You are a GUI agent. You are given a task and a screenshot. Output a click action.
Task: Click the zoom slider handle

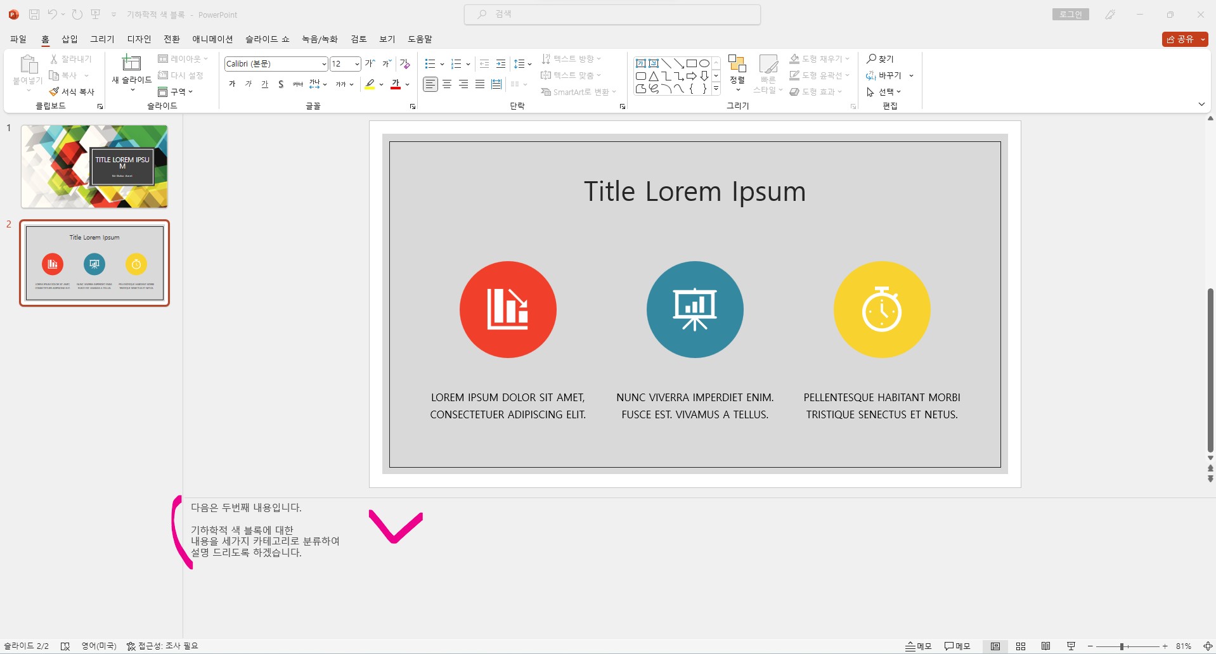click(1122, 646)
